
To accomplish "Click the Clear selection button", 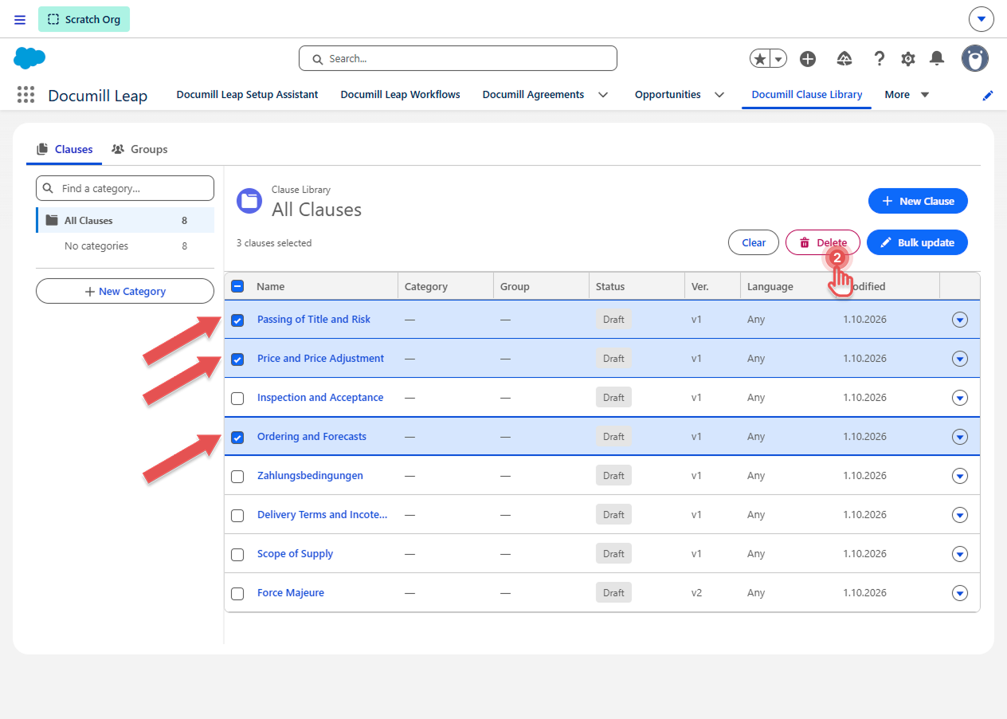I will (754, 242).
